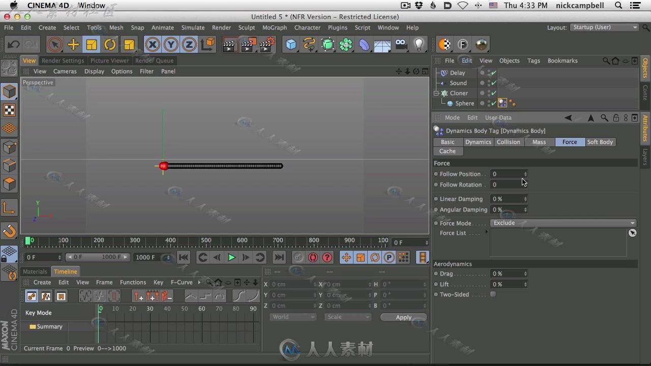Image resolution: width=651 pixels, height=366 pixels.
Task: Open the MoGraph menu
Action: pos(275,27)
